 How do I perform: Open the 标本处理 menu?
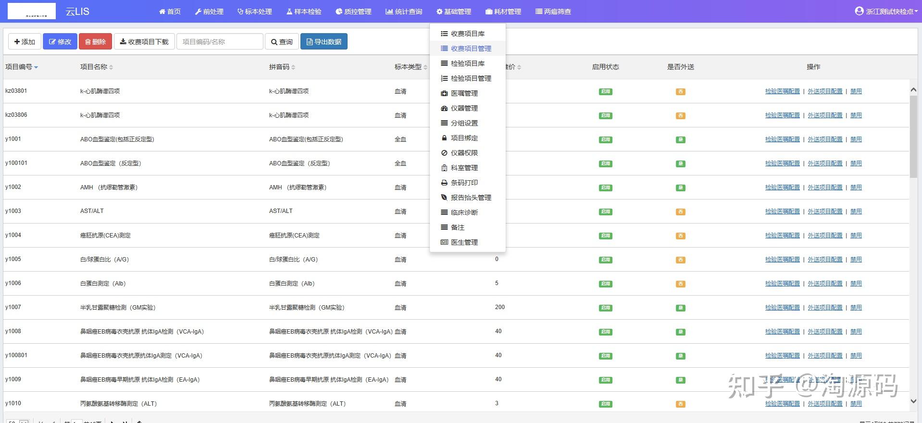pyautogui.click(x=255, y=12)
